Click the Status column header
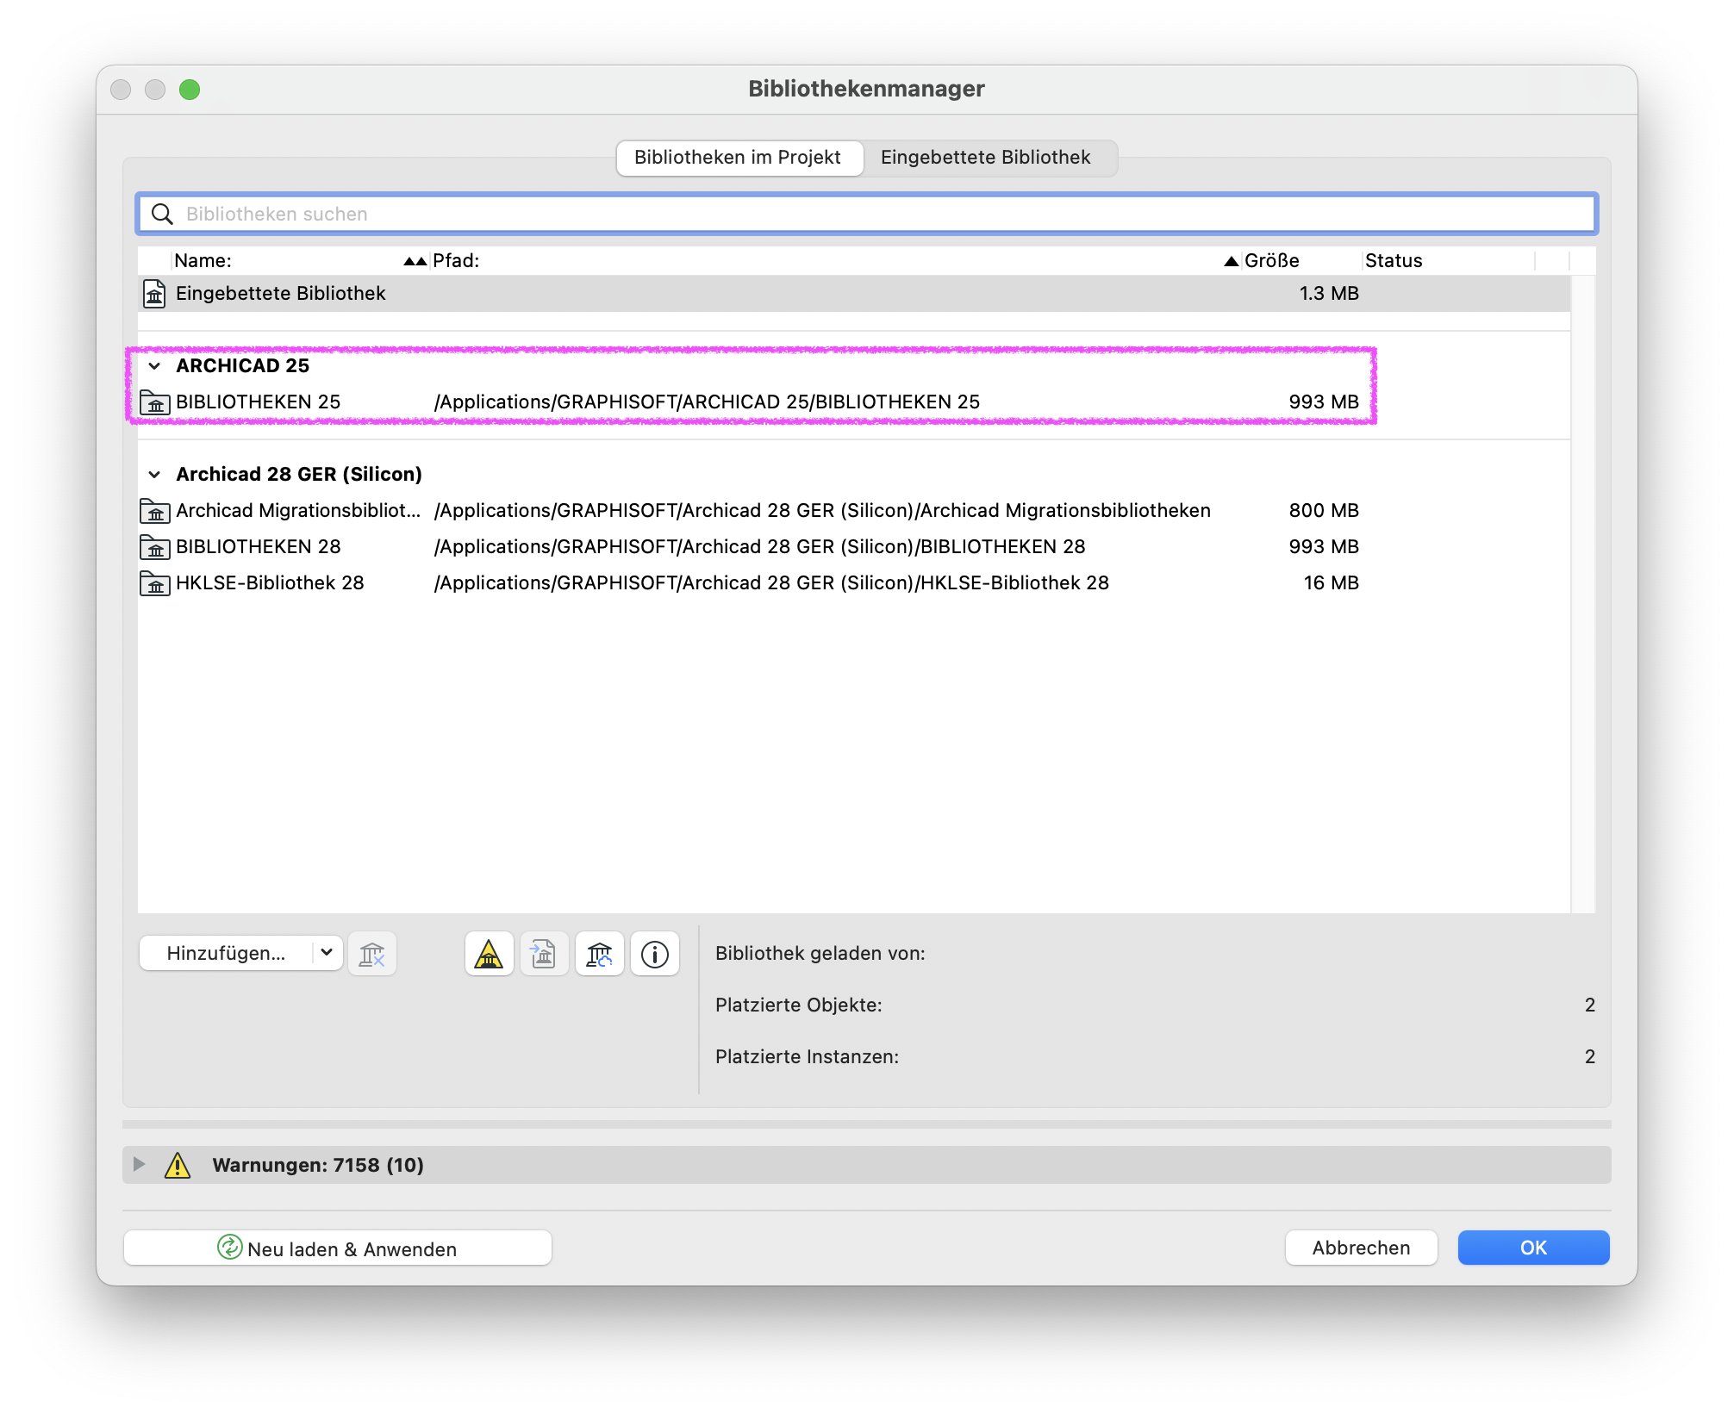 (x=1448, y=260)
